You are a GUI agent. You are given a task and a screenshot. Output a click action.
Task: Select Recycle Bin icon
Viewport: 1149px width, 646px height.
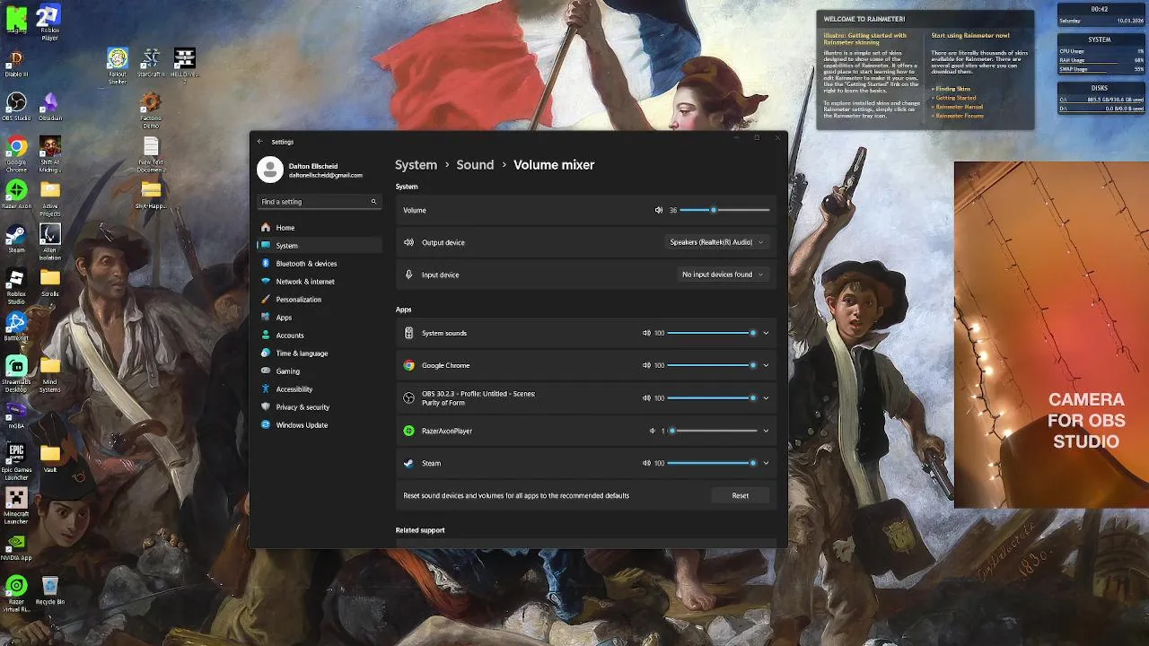[50, 591]
